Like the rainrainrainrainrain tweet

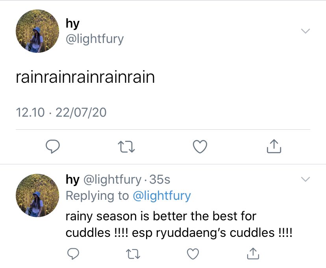coord(200,147)
